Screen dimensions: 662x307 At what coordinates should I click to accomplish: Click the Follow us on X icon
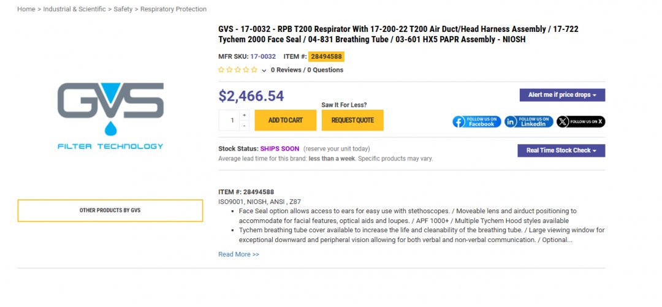point(580,121)
